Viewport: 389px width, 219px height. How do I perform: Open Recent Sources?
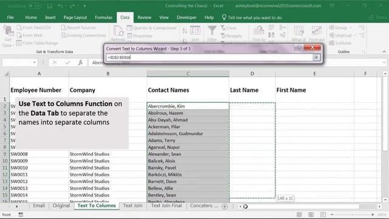point(78,27)
